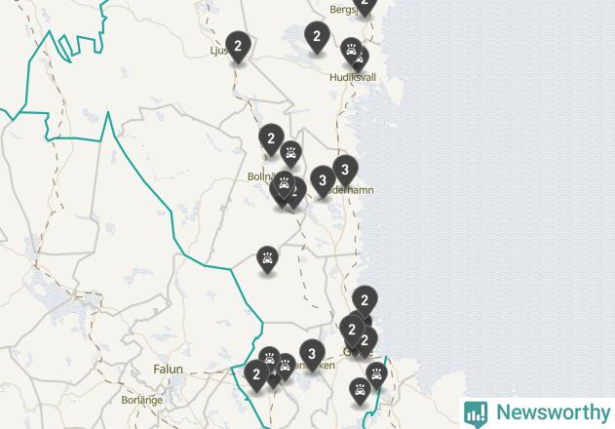615x429 pixels.
Task: Open the Newsworthy logo link
Action: (537, 412)
